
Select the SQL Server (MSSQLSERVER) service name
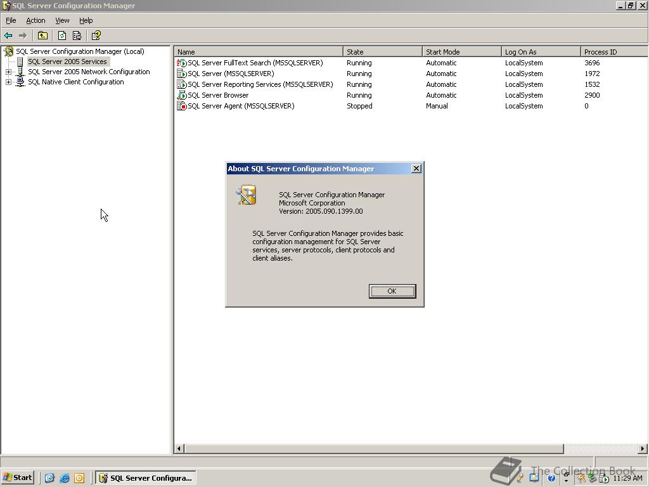click(x=231, y=74)
